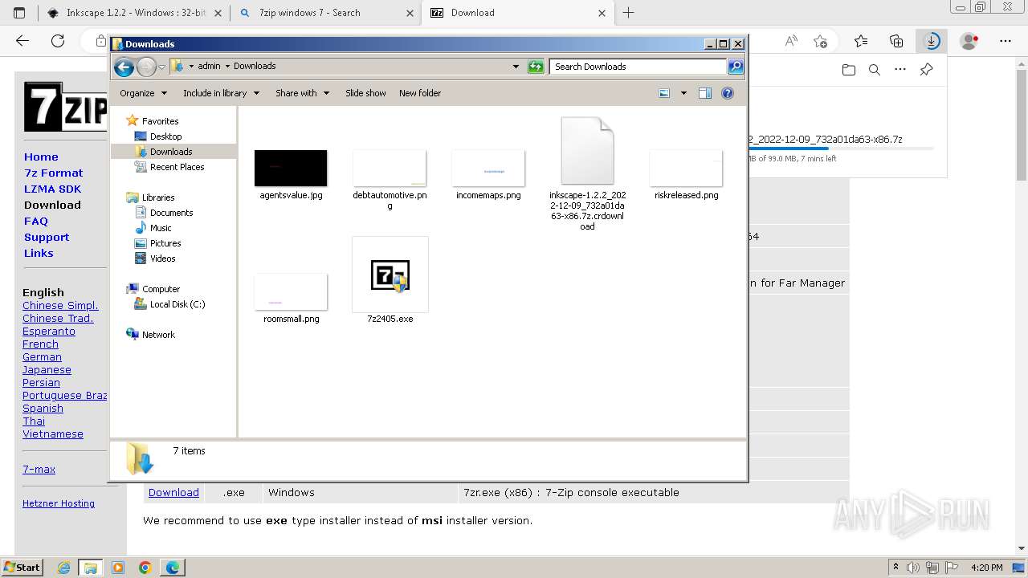Viewport: 1028px width, 578px height.
Task: Click volume icon in system tray
Action: (x=912, y=568)
